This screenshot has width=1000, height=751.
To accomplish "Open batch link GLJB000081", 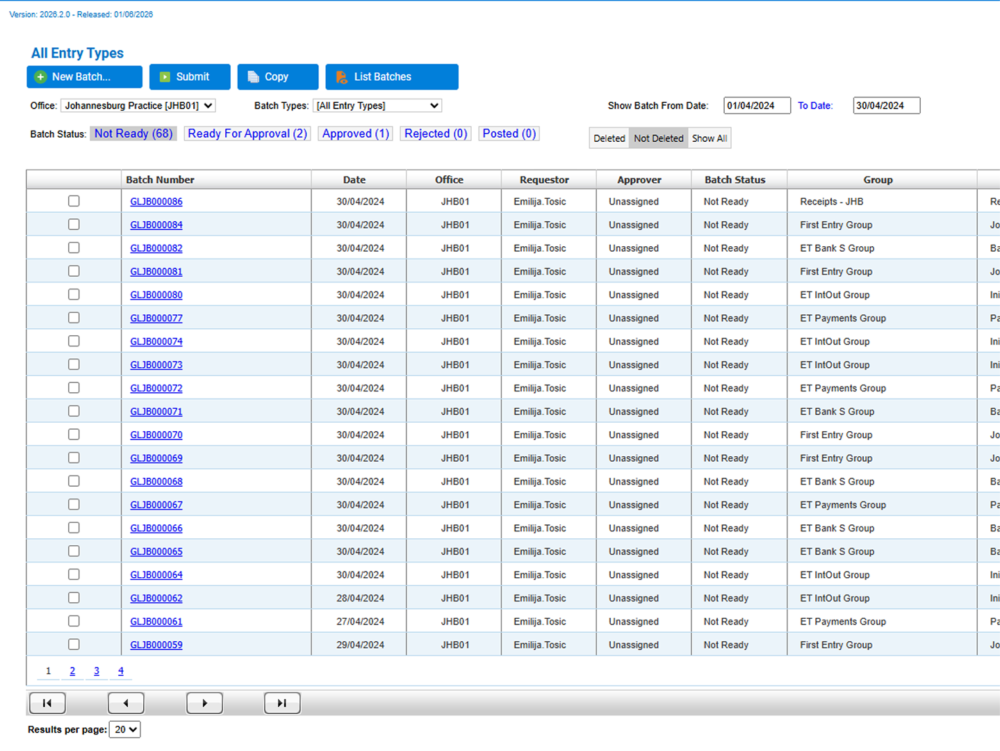I will (x=156, y=272).
